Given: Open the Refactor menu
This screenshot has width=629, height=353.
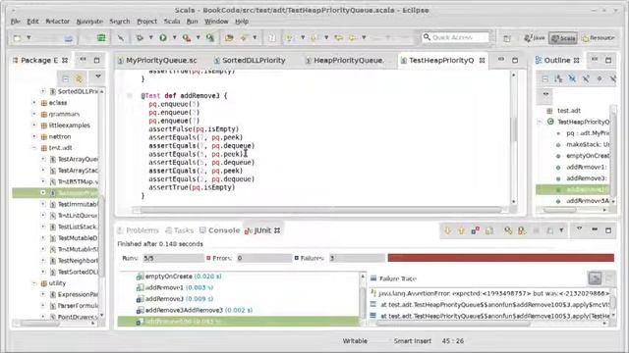Looking at the screenshot, I should pos(57,22).
